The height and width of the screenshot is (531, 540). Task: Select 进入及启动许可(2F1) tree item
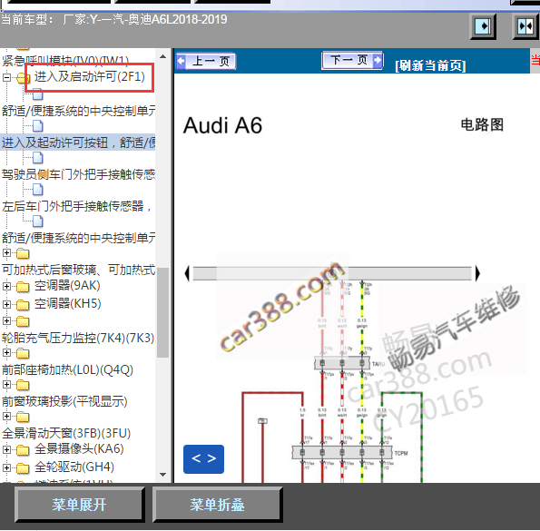tap(89, 76)
